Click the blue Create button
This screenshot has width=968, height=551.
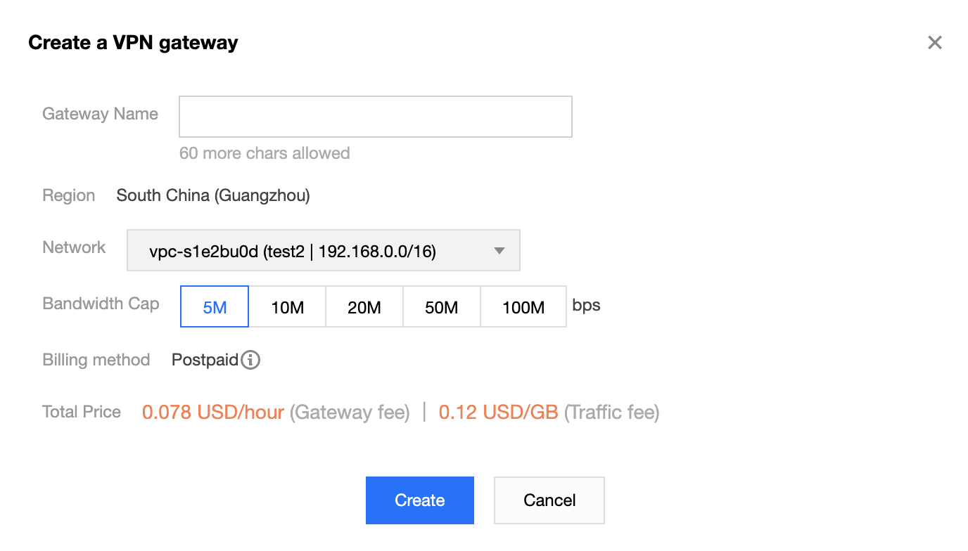click(x=420, y=500)
